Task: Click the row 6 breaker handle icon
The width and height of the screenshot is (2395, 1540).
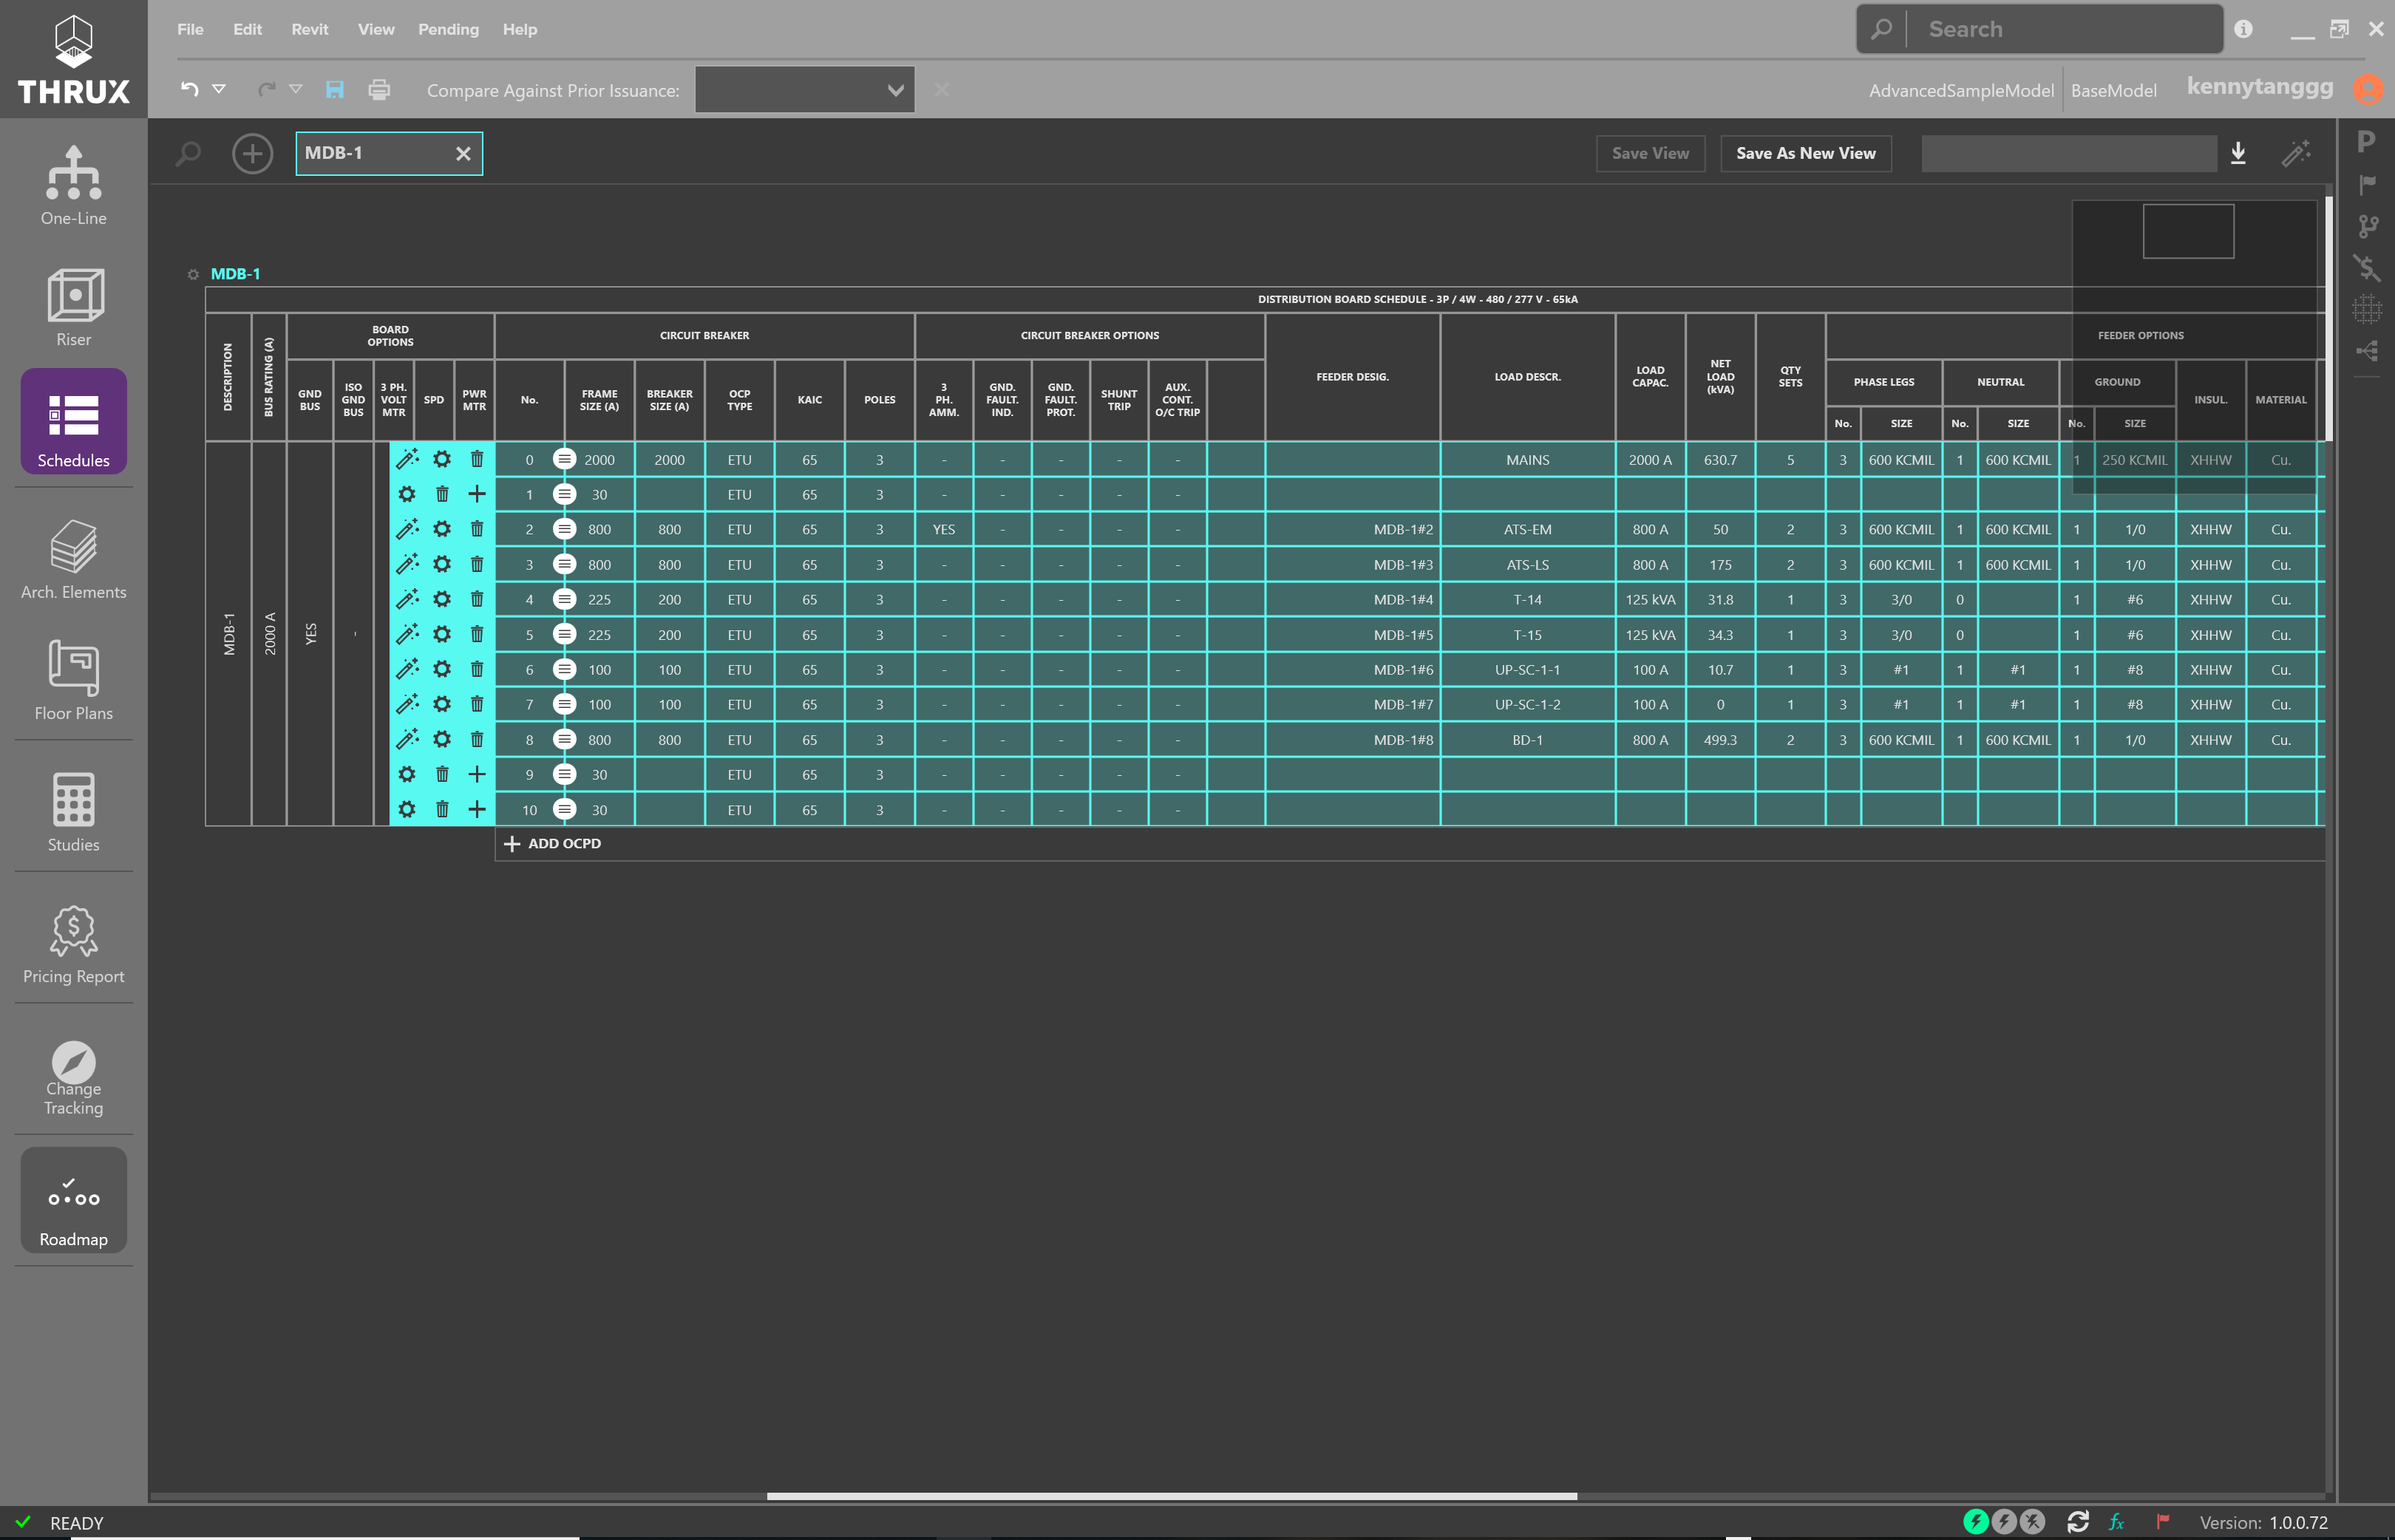Action: tap(565, 669)
